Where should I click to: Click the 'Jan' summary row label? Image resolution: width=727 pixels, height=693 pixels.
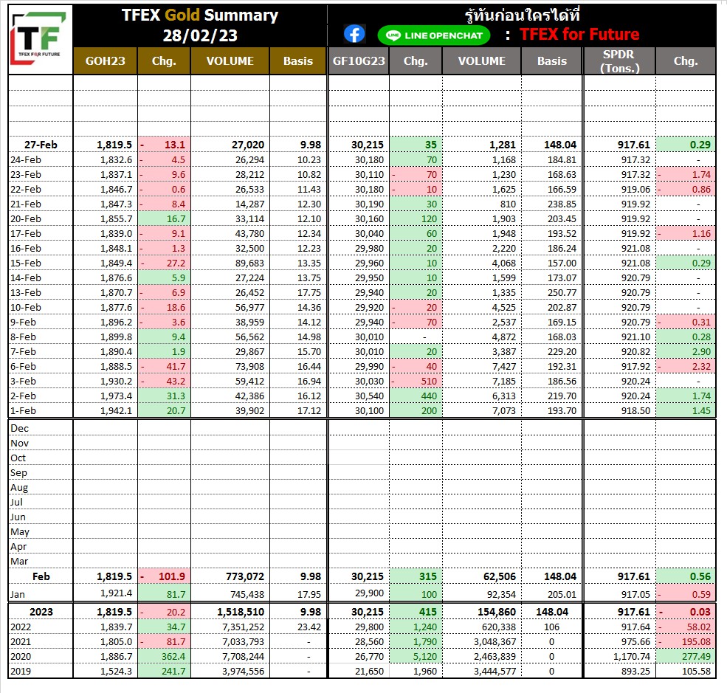pyautogui.click(x=18, y=594)
